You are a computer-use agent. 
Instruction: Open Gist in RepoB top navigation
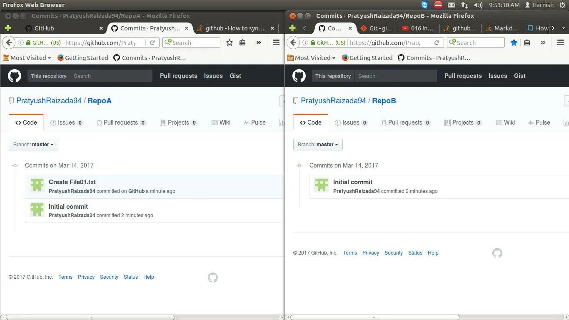(520, 76)
